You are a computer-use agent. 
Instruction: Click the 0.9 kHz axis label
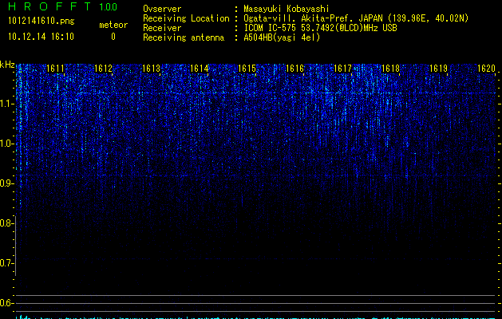(x=6, y=183)
